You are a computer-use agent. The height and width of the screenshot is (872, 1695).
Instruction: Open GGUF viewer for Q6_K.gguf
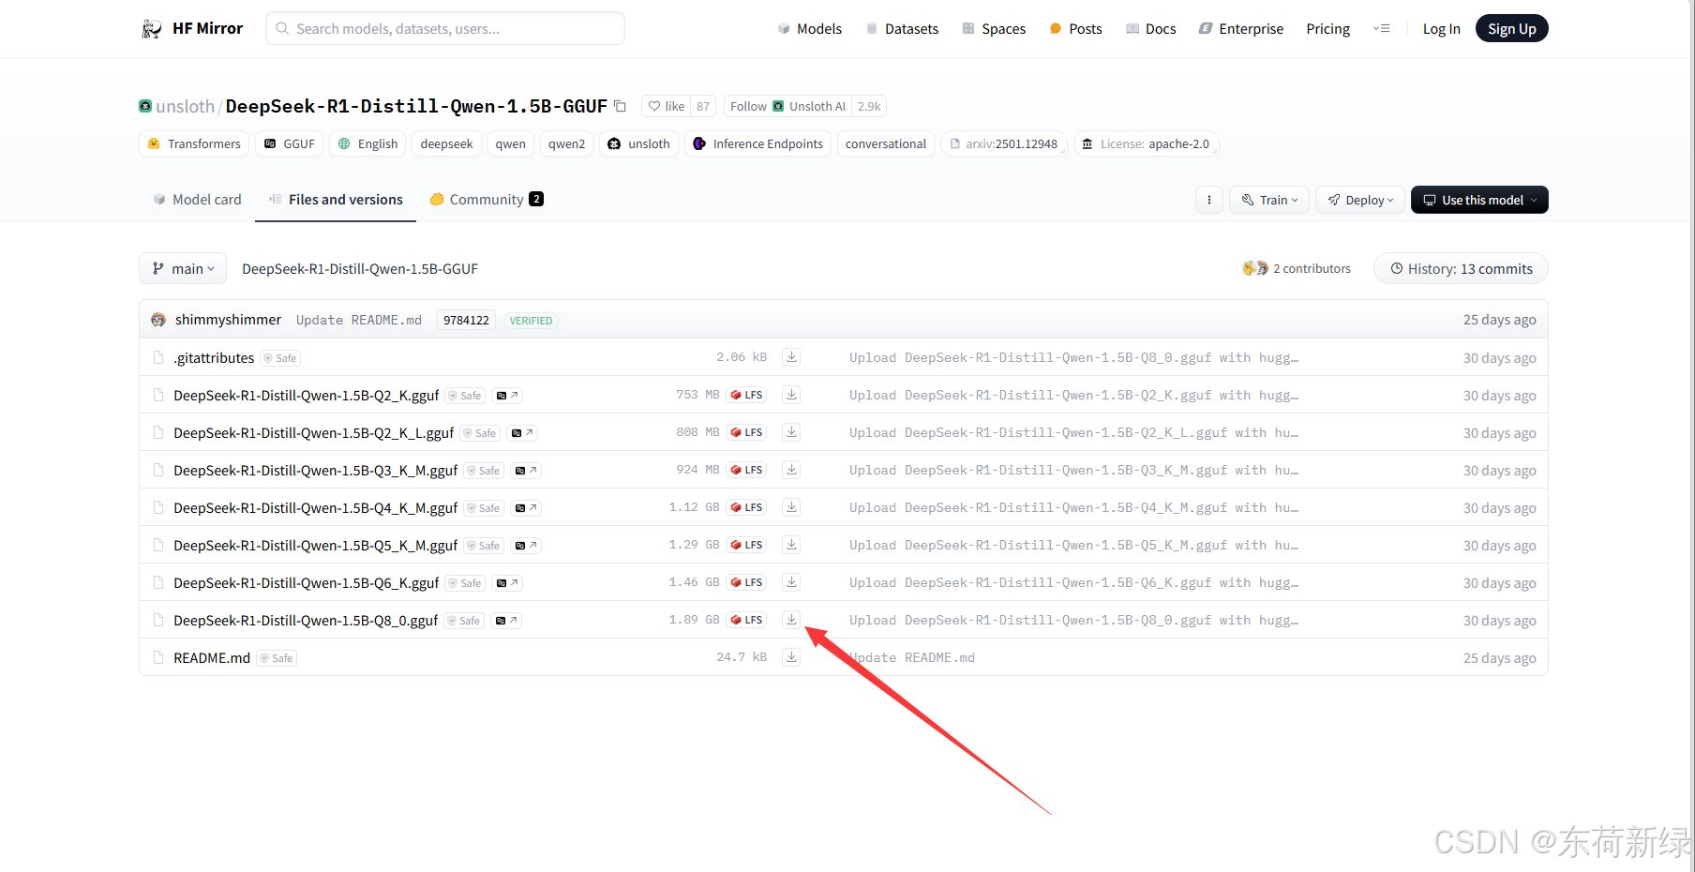pos(507,583)
